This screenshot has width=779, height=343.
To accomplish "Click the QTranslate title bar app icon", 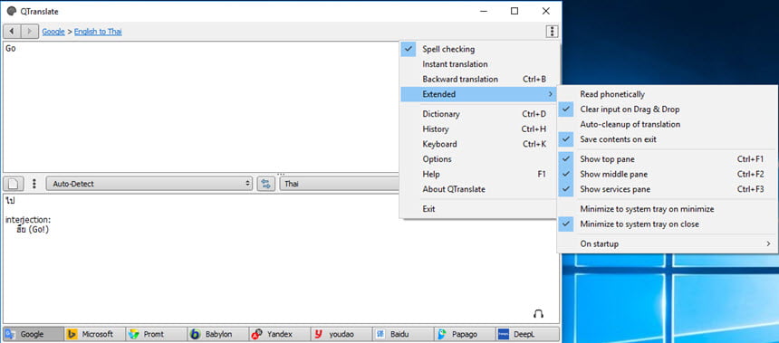I will (x=12, y=11).
